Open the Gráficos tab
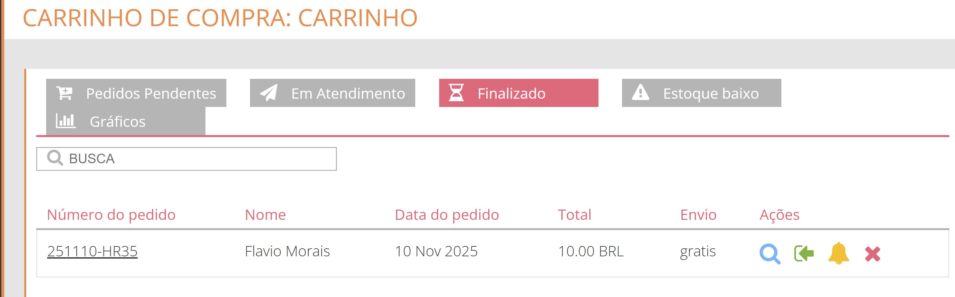 (117, 121)
